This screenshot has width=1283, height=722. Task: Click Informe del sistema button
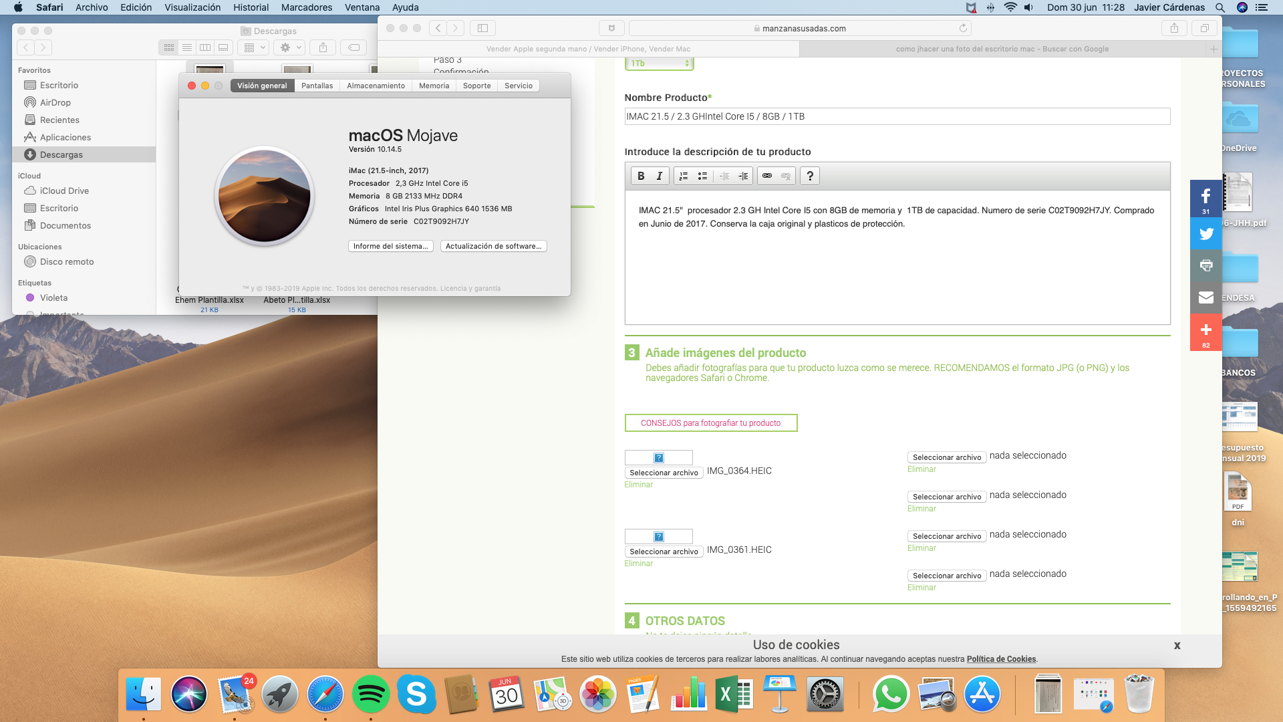tap(390, 246)
